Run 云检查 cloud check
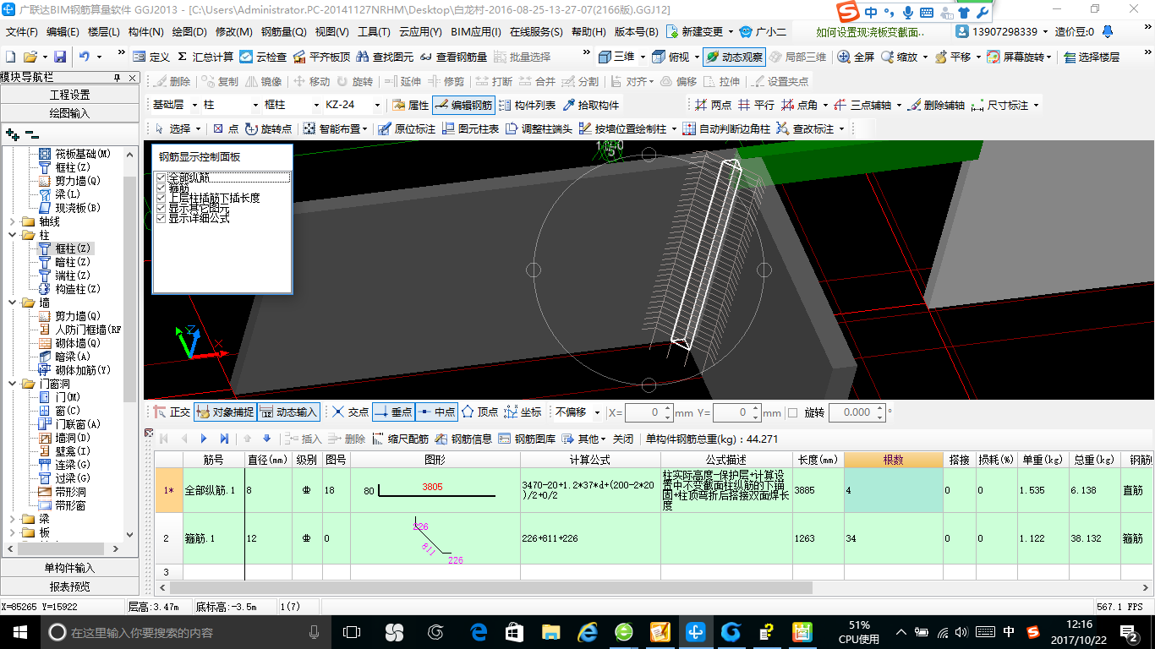The width and height of the screenshot is (1155, 649). click(263, 57)
